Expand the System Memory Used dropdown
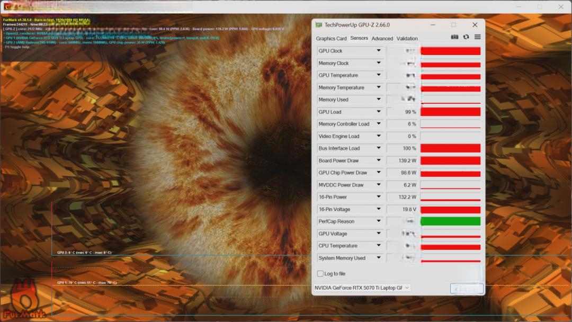Viewport: 572px width, 322px height. 379,258
